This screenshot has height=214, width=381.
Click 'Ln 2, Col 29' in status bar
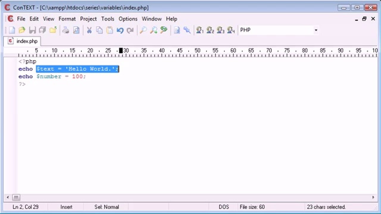25,207
